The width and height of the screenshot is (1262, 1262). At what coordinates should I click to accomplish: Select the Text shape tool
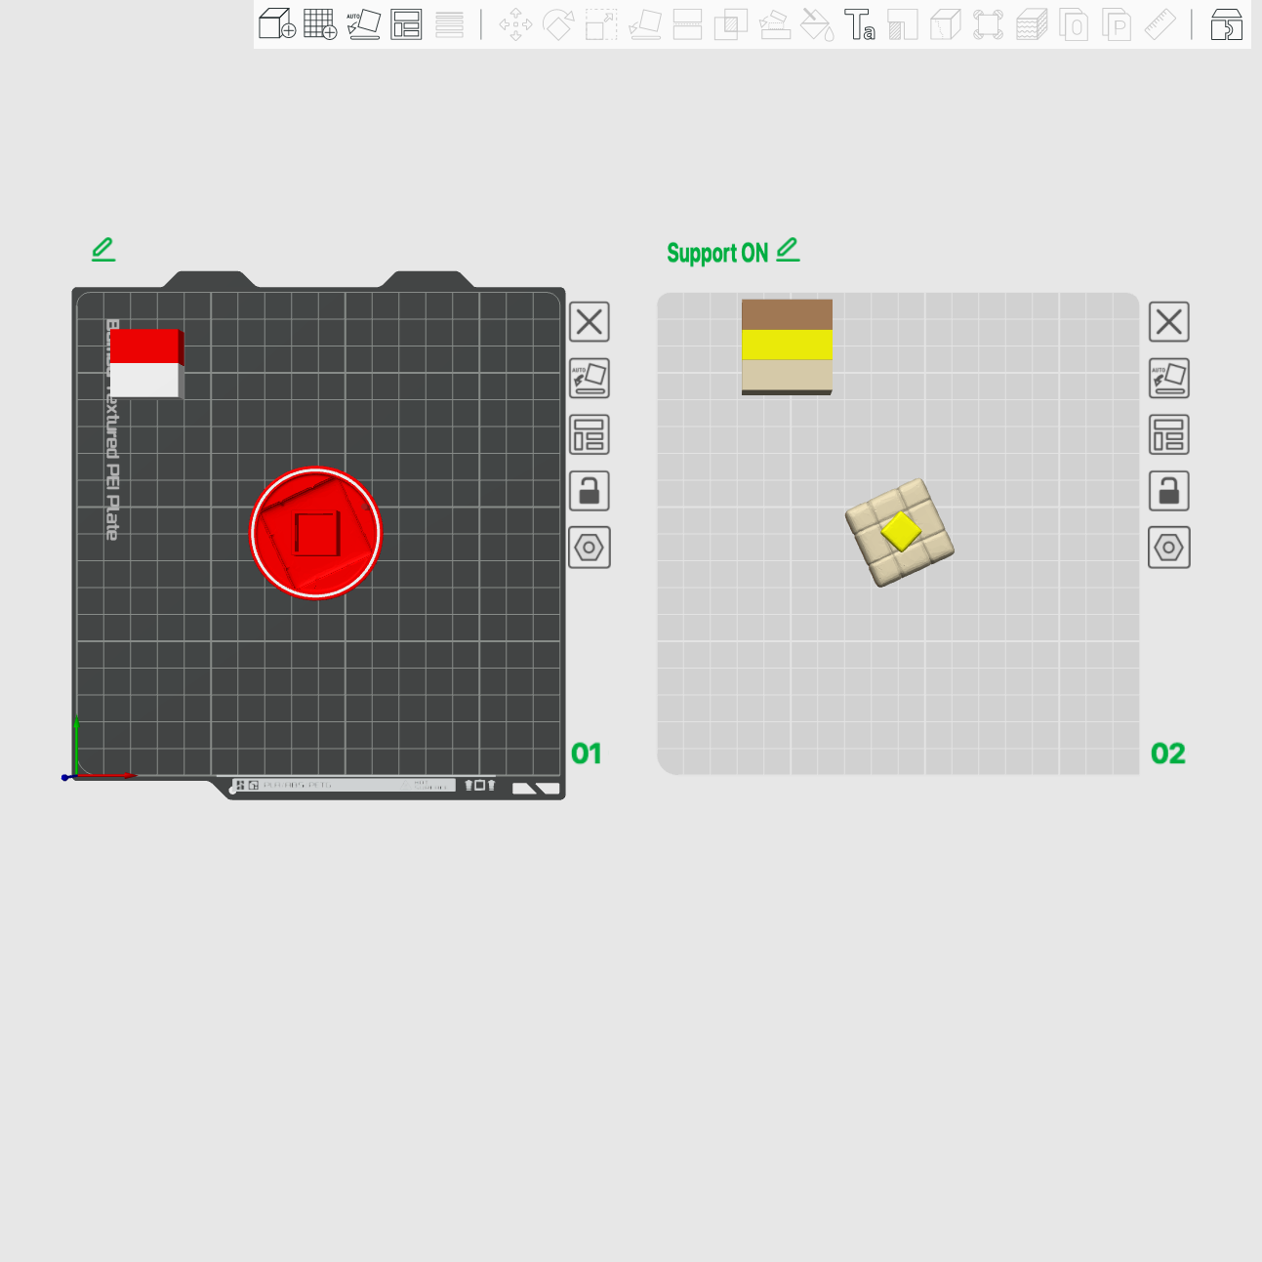point(860,23)
